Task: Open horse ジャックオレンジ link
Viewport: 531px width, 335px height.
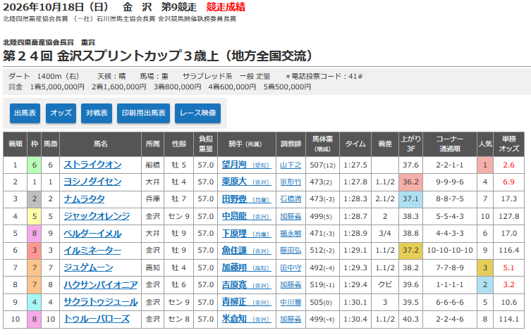Action: pyautogui.click(x=97, y=216)
